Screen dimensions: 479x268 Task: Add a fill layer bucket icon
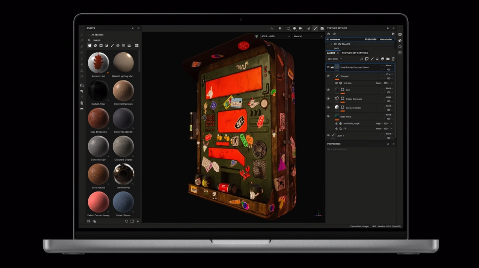tap(377, 59)
